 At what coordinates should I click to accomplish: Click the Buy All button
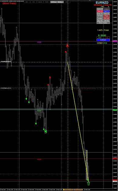point(100,20)
